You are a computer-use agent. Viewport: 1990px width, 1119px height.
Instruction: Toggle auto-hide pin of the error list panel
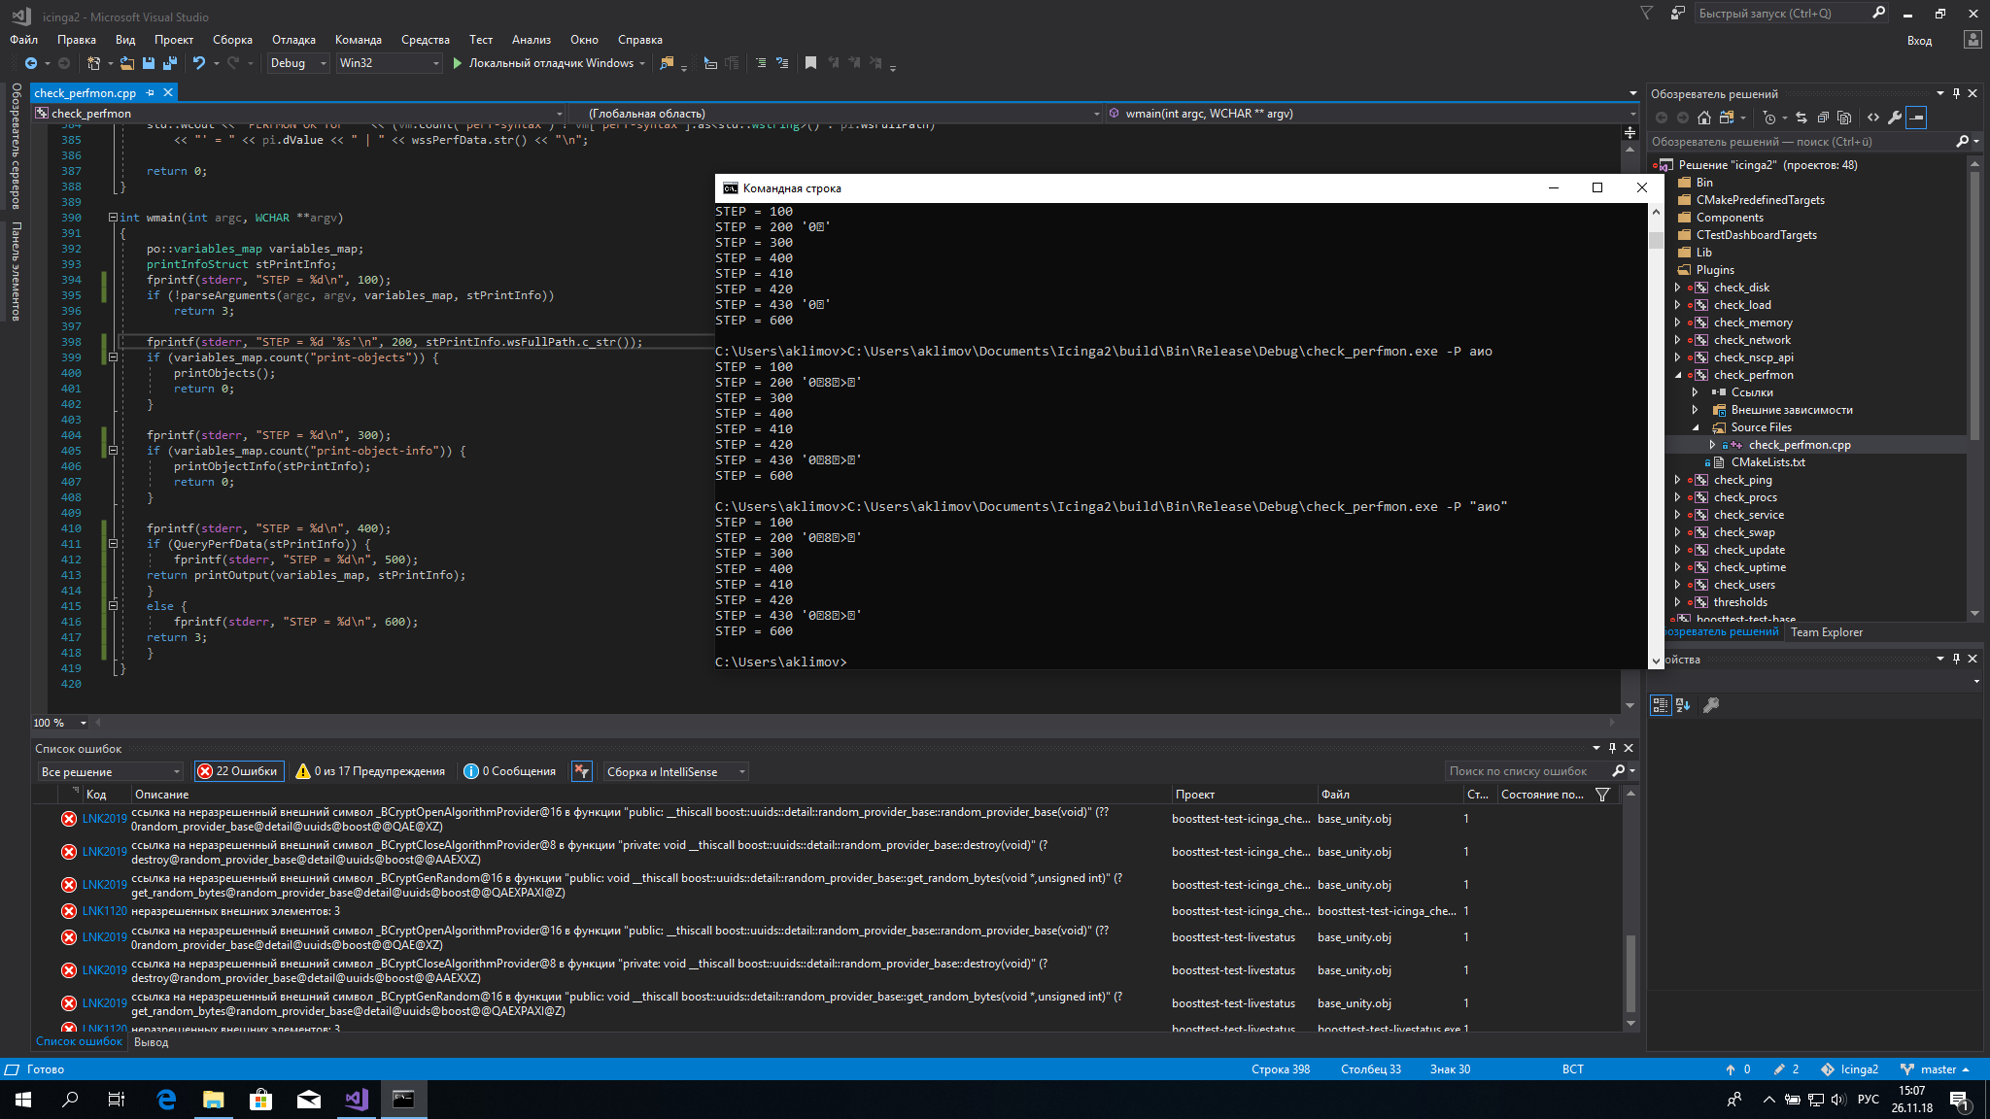[1612, 748]
